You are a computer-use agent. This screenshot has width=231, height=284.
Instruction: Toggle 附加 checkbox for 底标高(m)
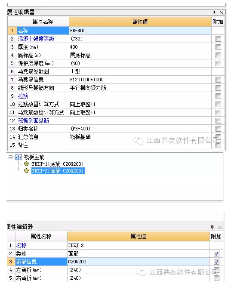coord(219,55)
